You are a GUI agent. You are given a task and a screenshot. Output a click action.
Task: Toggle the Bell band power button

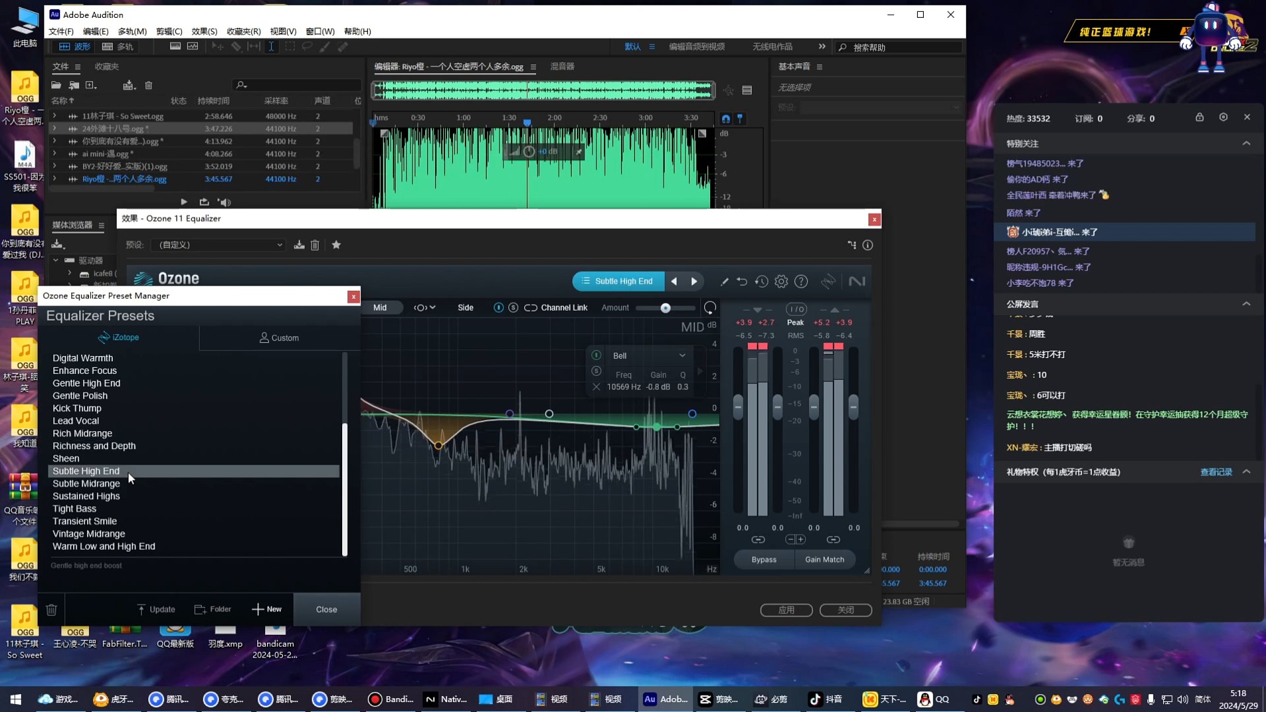pyautogui.click(x=596, y=355)
